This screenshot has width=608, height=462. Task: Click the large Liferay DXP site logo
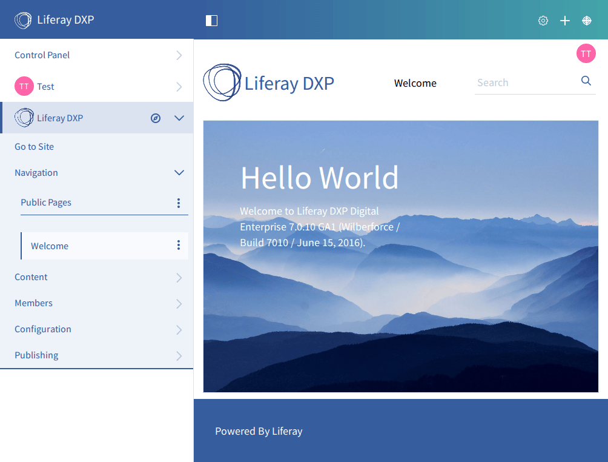coord(269,82)
